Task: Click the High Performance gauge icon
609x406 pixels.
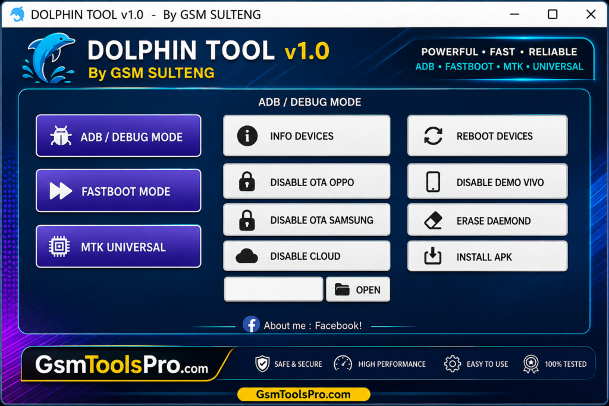Action: pos(343,364)
